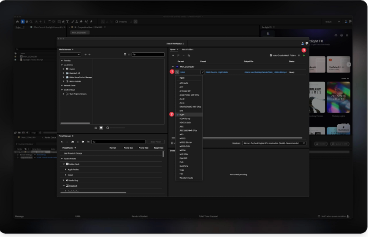Select the Clone Stamp tool in After Effects
368x237 pixels.
pyautogui.click(x=77, y=22)
